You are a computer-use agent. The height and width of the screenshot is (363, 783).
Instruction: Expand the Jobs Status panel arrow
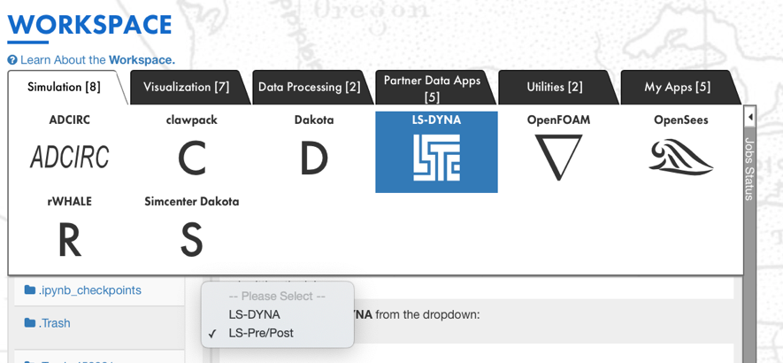click(749, 118)
